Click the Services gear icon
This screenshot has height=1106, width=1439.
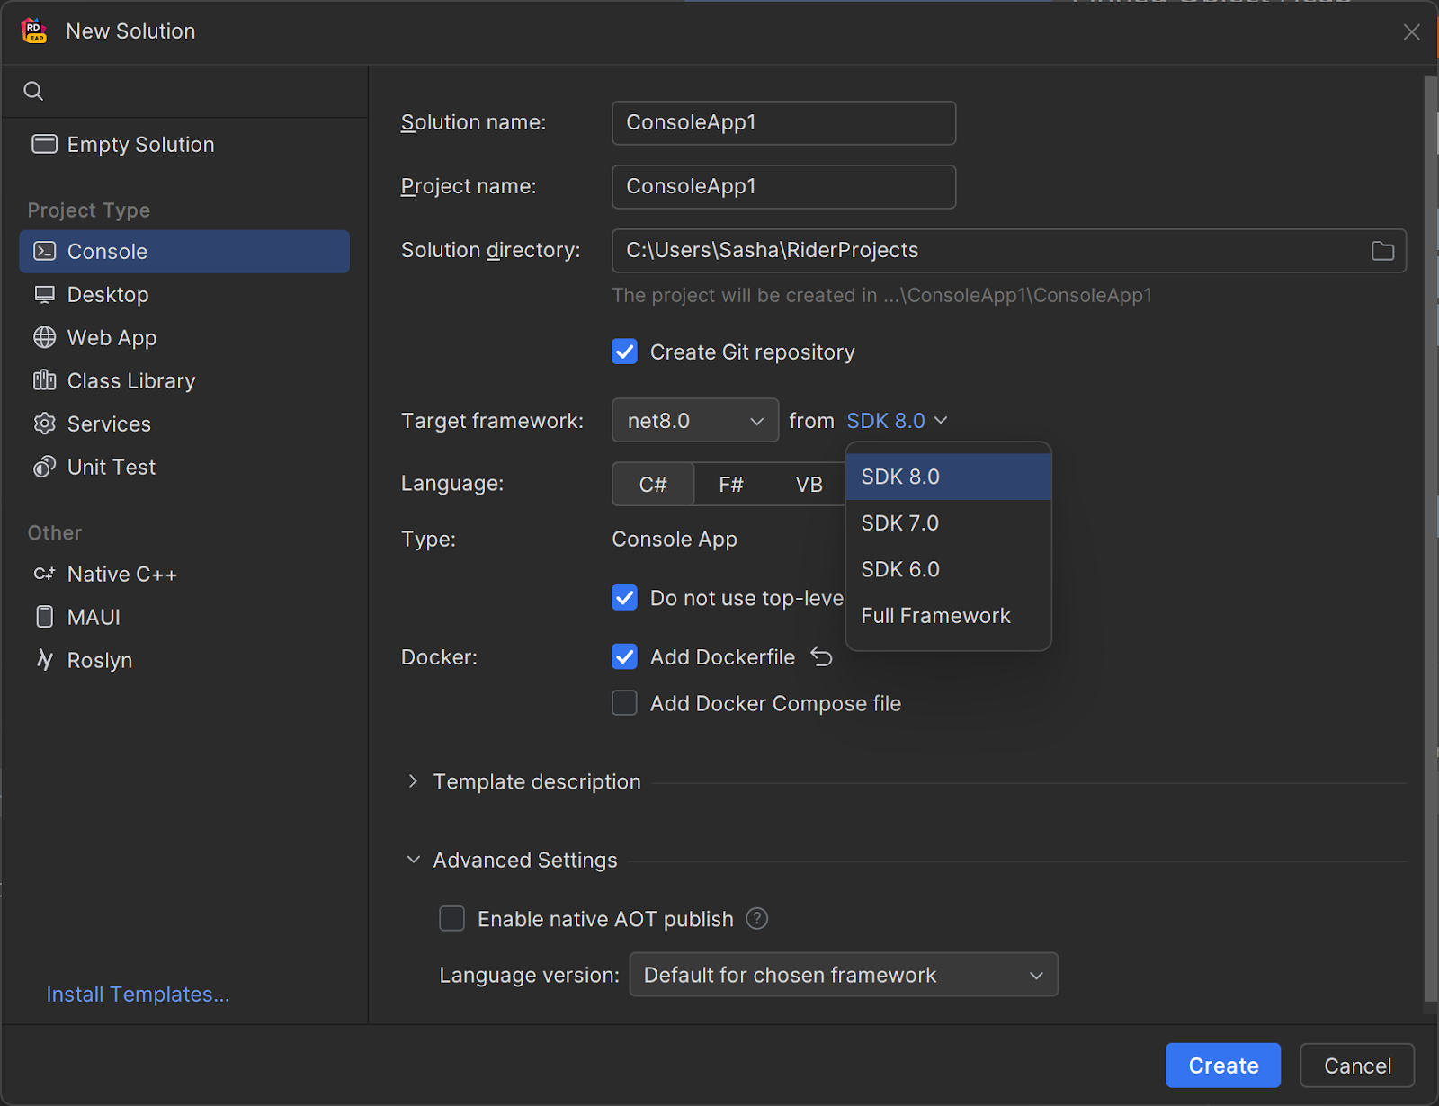click(44, 424)
